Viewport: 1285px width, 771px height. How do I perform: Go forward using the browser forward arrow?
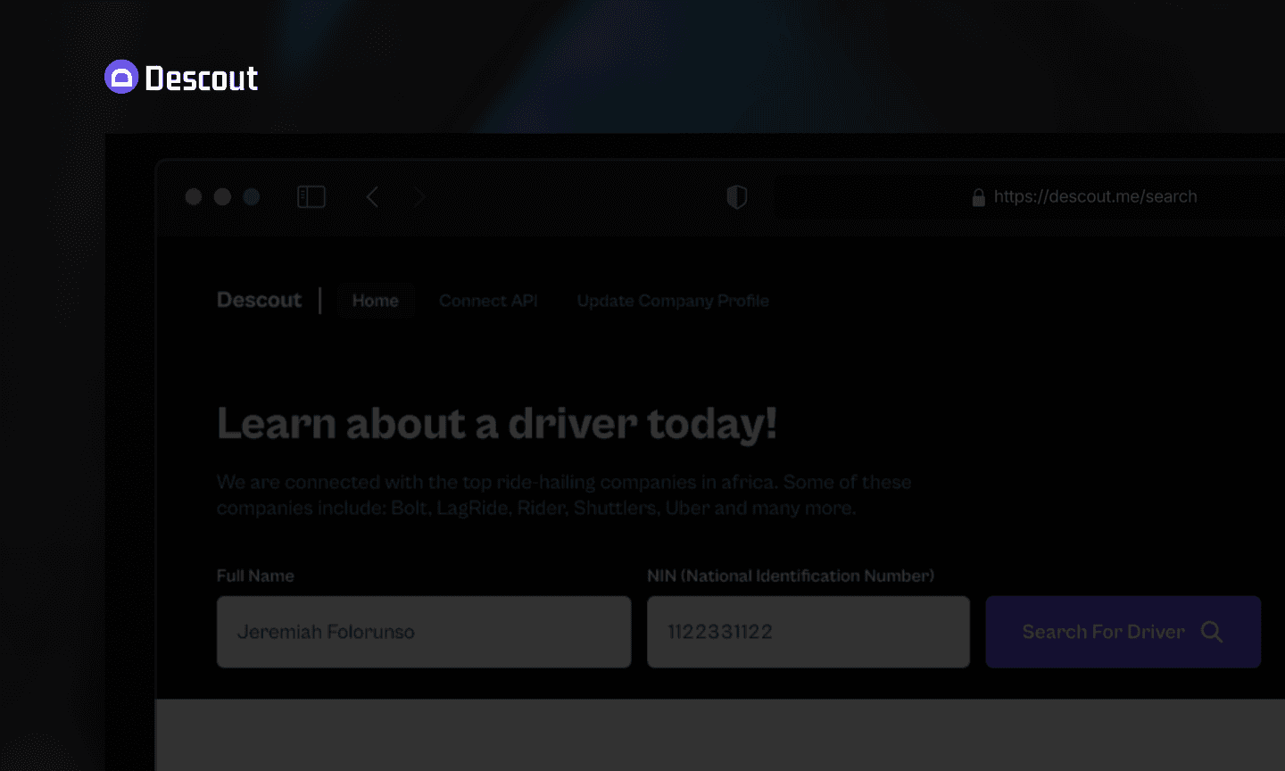[419, 196]
